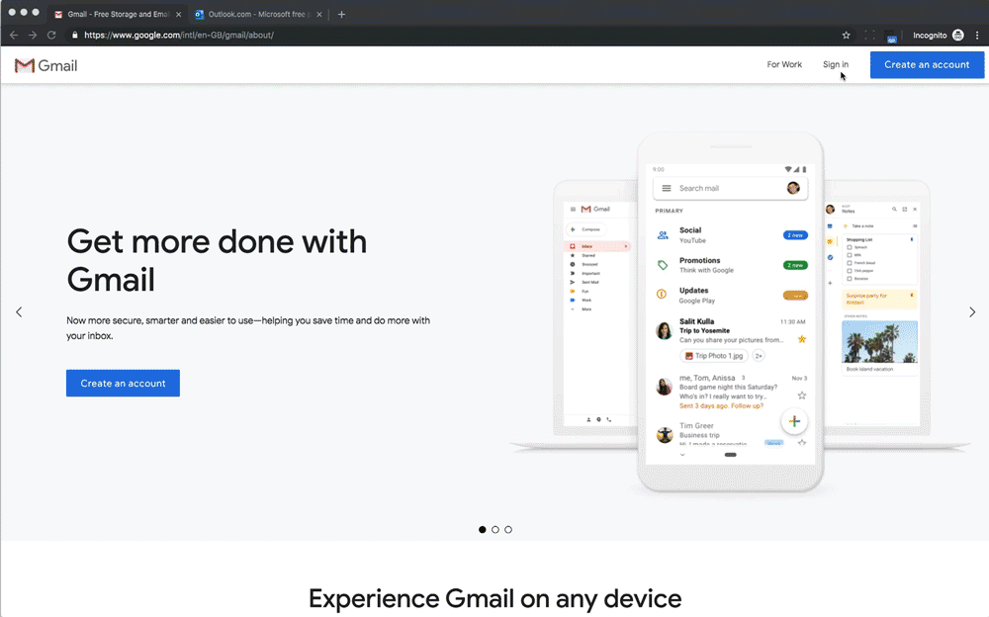
Task: Show previous slide with left chevron
Action: point(19,311)
